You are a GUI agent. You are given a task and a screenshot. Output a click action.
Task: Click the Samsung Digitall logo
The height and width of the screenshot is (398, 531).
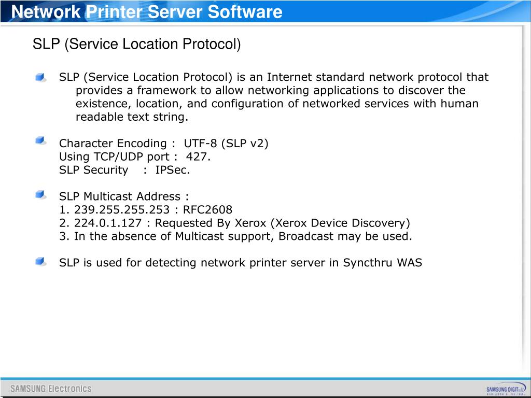click(x=506, y=389)
